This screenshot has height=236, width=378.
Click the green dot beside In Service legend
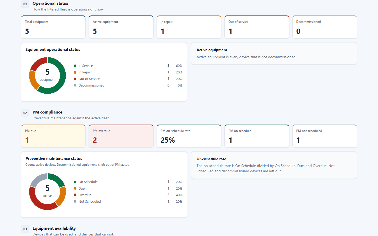point(75,66)
